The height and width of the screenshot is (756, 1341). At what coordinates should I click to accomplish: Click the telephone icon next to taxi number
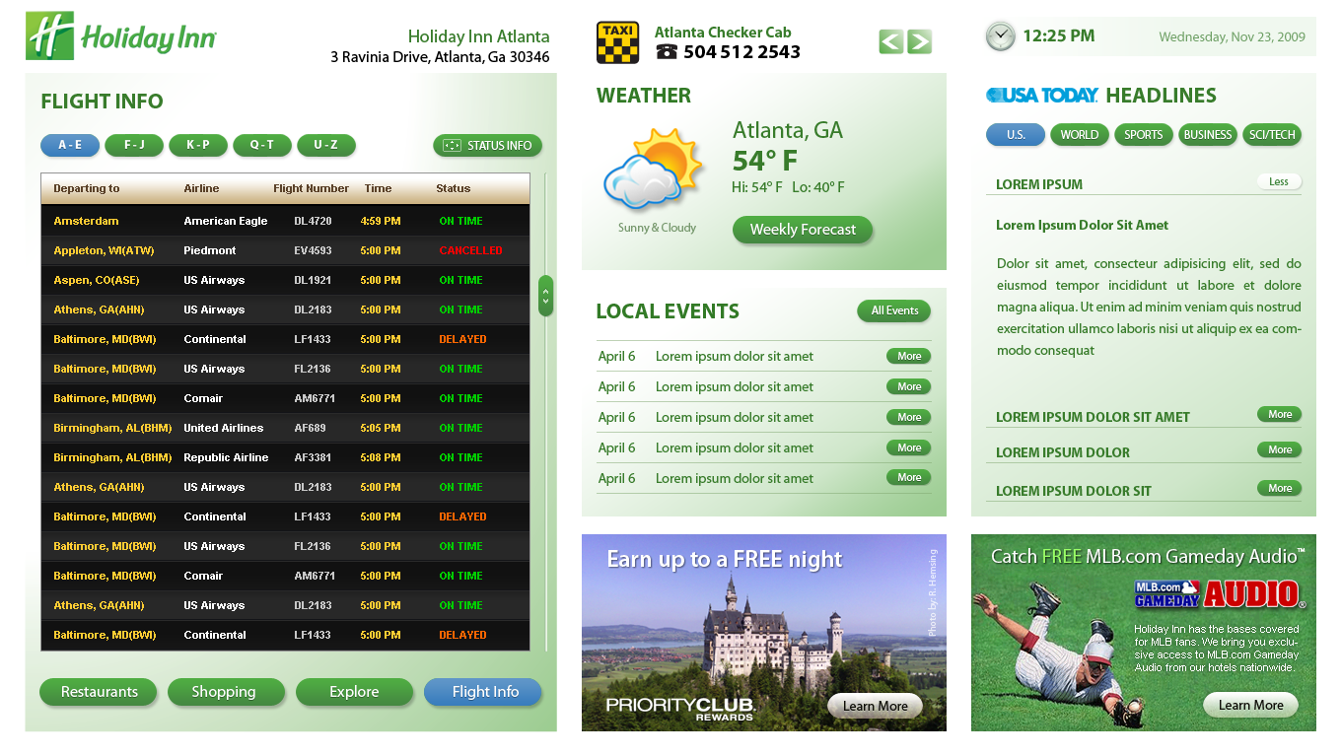[x=667, y=52]
